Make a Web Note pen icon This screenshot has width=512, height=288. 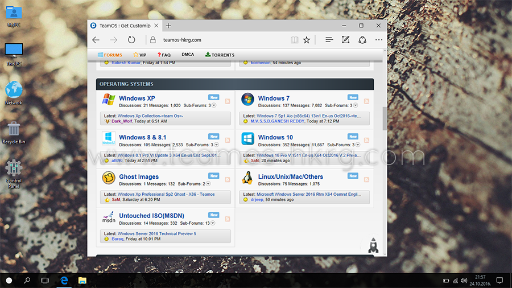click(345, 40)
